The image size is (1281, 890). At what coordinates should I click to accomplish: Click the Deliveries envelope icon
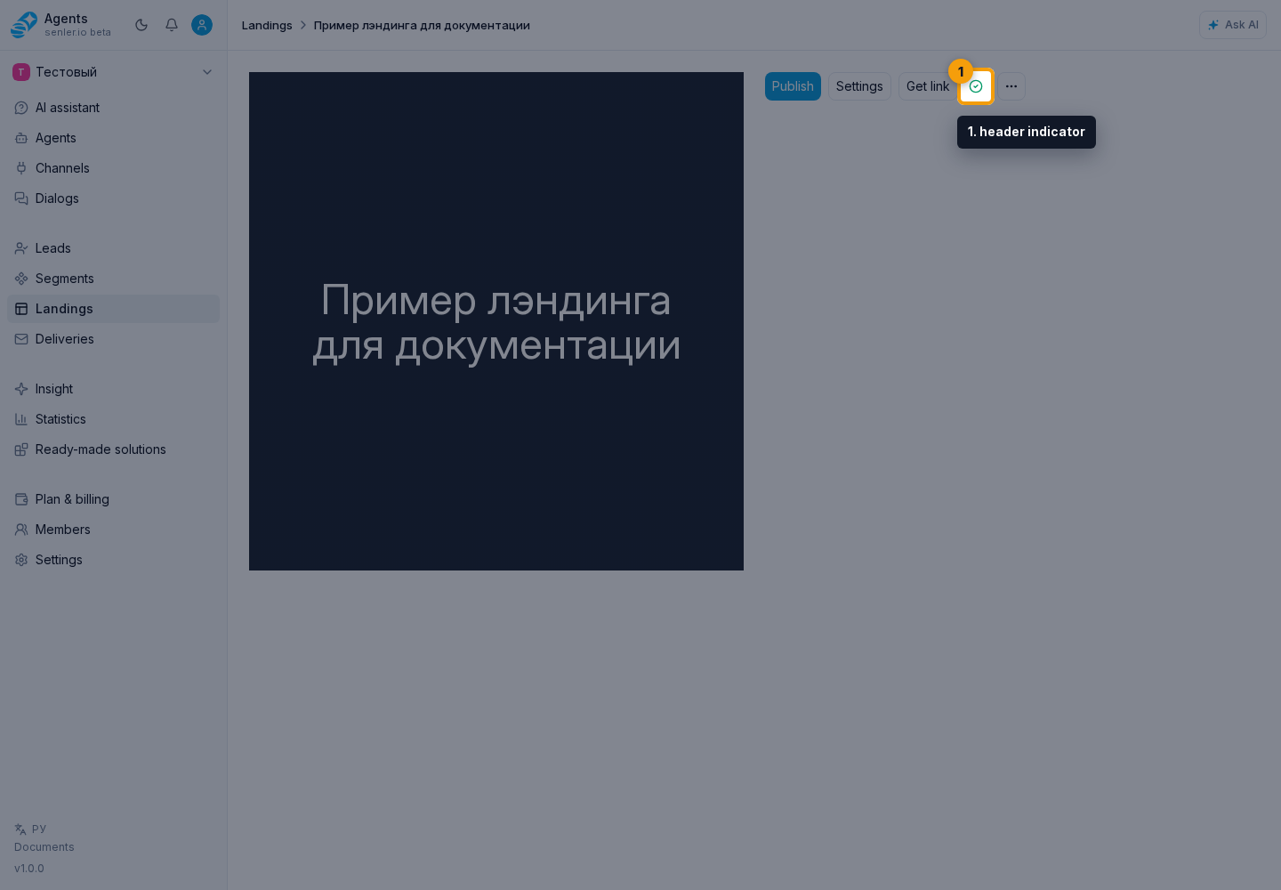tap(21, 339)
